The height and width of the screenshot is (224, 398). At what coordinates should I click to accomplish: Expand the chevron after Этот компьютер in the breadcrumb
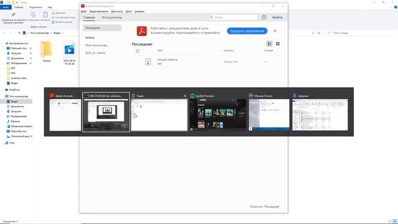tap(51, 33)
